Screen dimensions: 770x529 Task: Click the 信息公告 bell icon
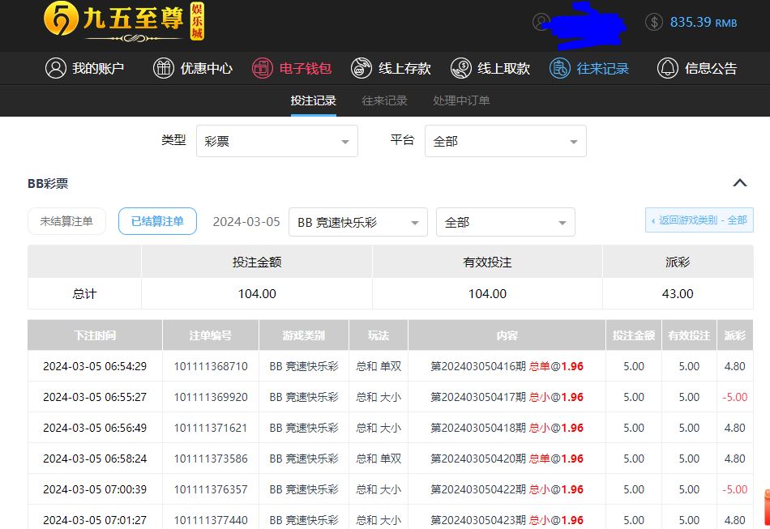pos(668,68)
